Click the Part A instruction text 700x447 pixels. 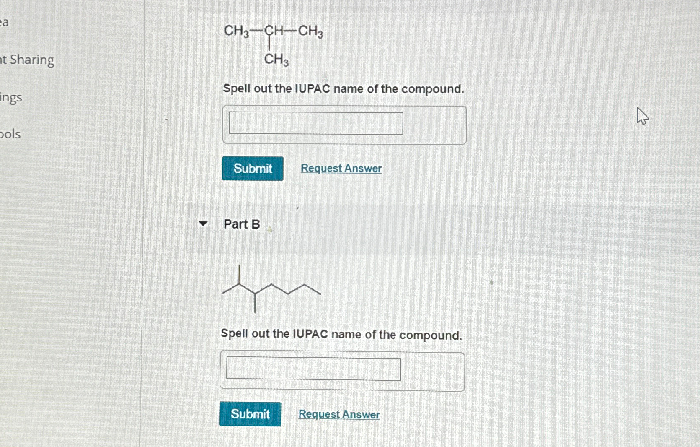(343, 89)
